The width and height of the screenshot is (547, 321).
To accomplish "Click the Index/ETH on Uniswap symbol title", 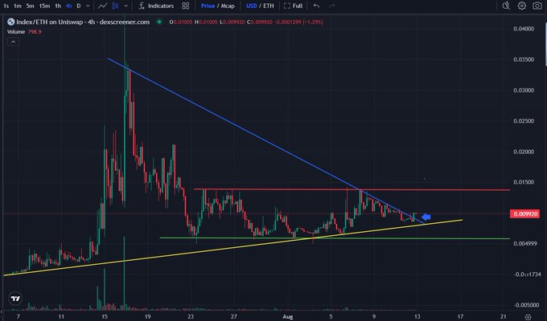I will (83, 22).
